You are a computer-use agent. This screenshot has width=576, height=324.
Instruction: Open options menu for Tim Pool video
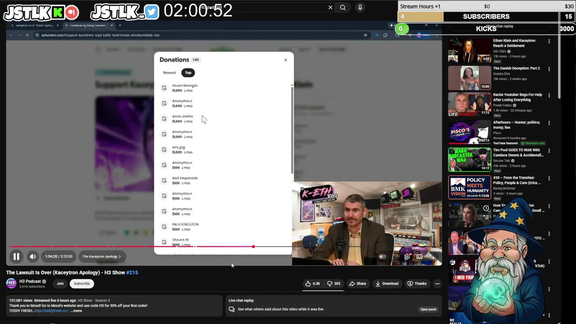click(x=549, y=151)
